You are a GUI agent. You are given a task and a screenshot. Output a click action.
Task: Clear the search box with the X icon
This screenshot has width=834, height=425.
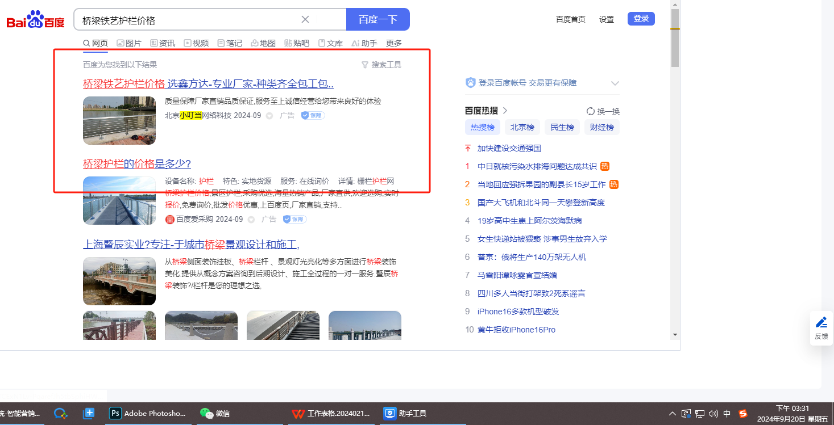(x=305, y=19)
